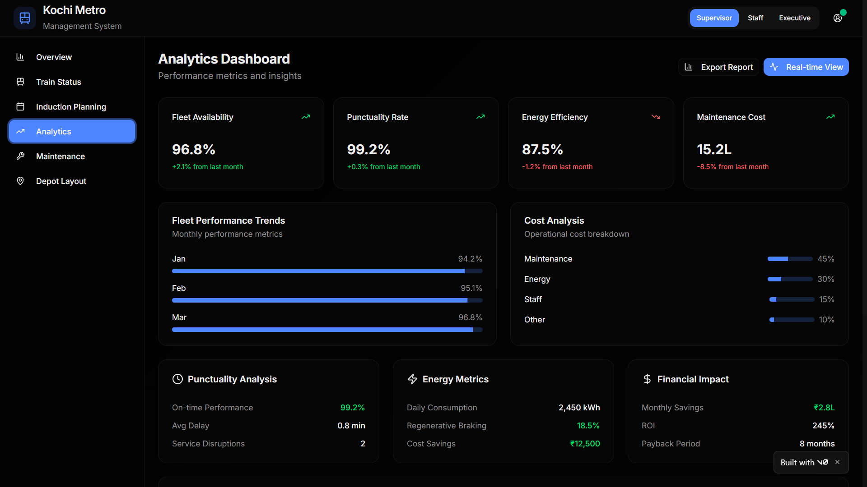The image size is (867, 487).
Task: Open Induction Planning section
Action: pos(71,107)
